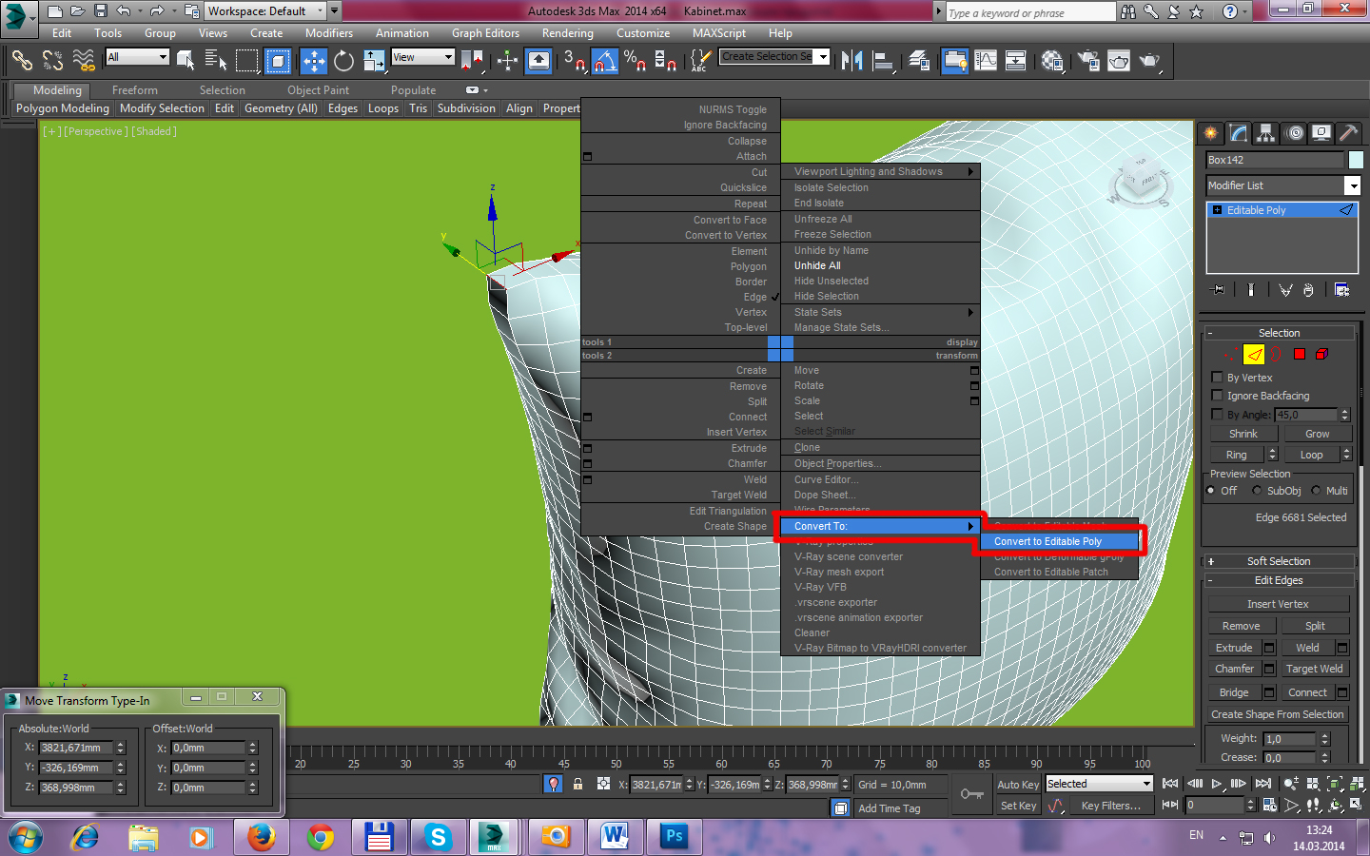The image size is (1370, 856).
Task: Select Element sub-object level icon
Action: 1321,355
